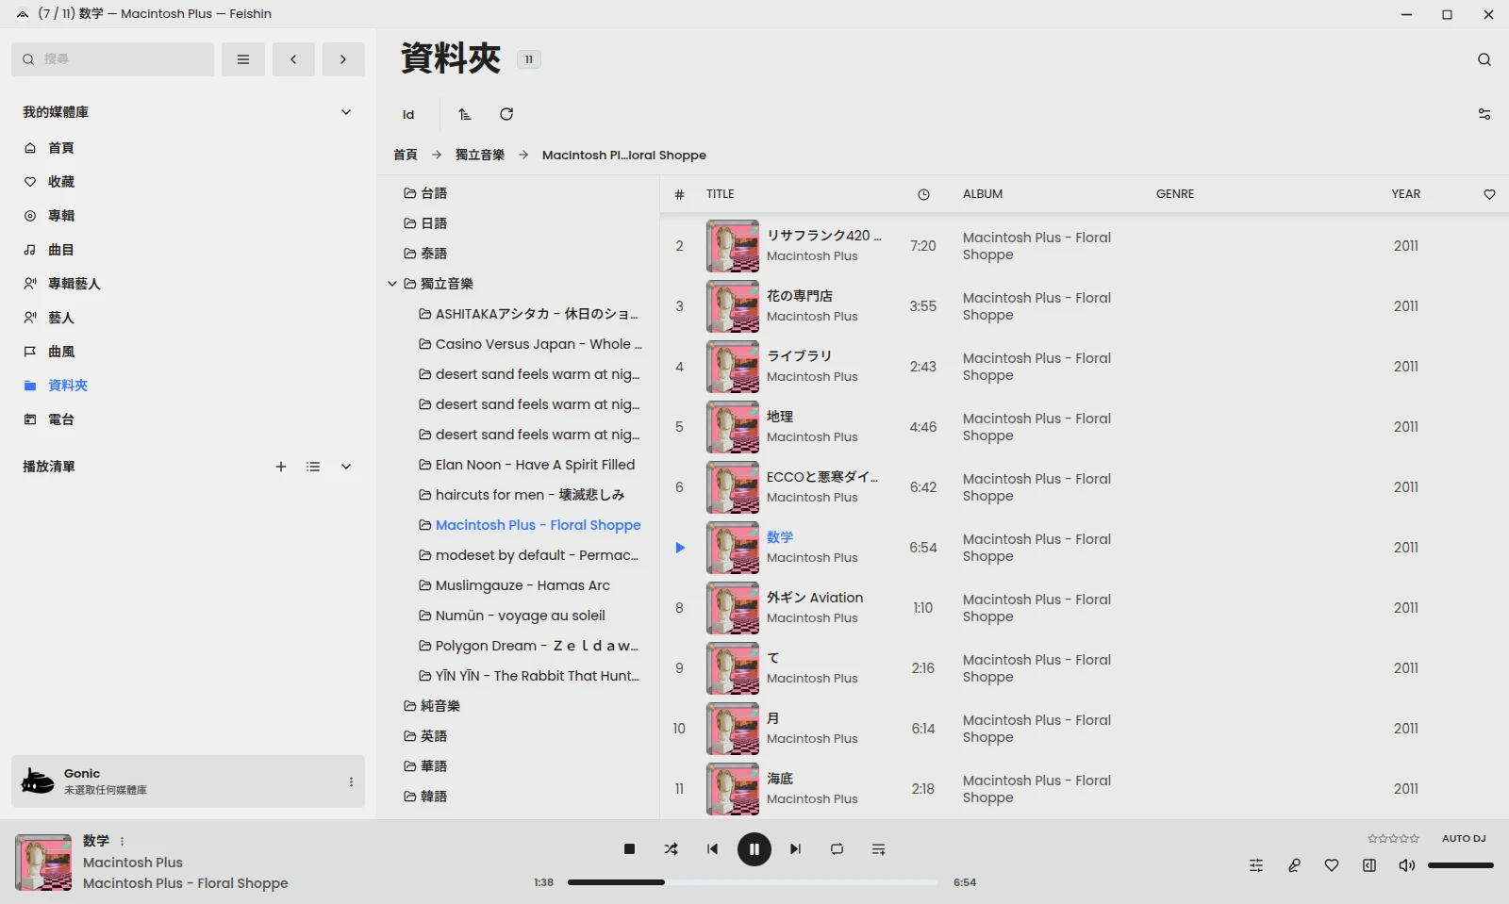Open Elan Noon - Have A Spirit Filled folder
The height and width of the screenshot is (904, 1509).
tap(535, 465)
